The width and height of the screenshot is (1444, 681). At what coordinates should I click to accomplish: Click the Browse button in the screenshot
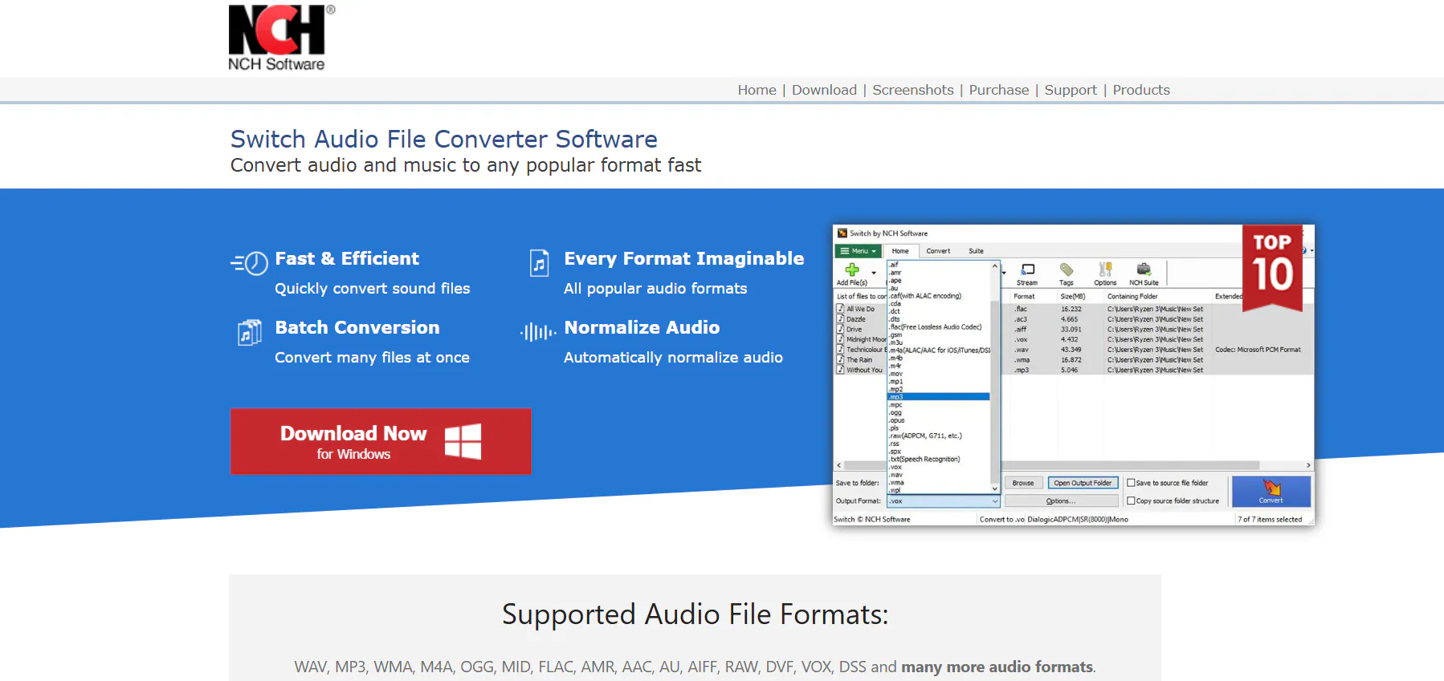pyautogui.click(x=1023, y=483)
